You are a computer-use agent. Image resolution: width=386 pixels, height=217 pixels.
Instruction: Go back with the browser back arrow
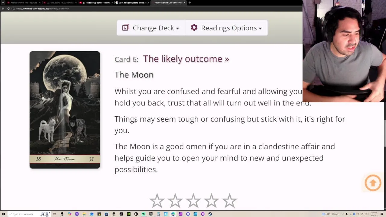[3, 8]
